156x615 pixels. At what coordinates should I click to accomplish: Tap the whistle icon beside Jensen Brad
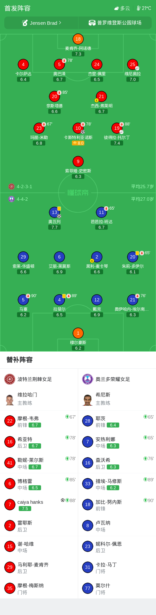pyautogui.click(x=25, y=23)
